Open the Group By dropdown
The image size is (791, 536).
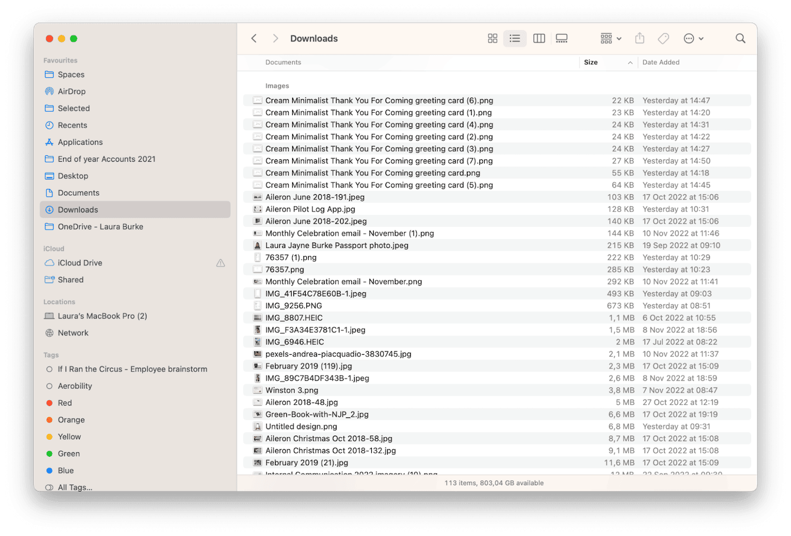point(610,38)
